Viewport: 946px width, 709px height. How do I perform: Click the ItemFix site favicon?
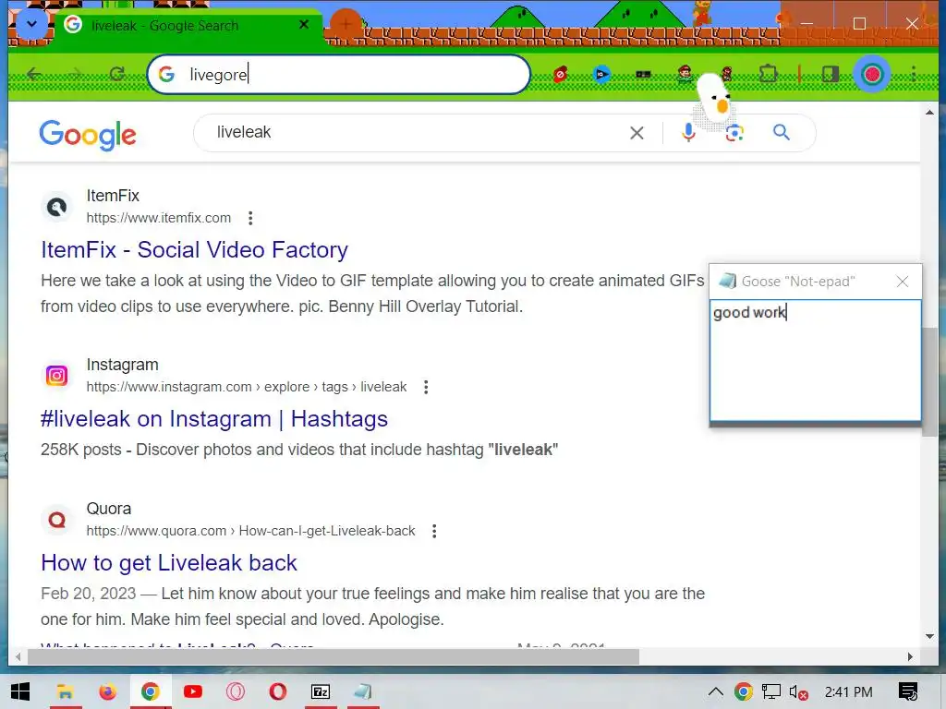[x=56, y=208]
